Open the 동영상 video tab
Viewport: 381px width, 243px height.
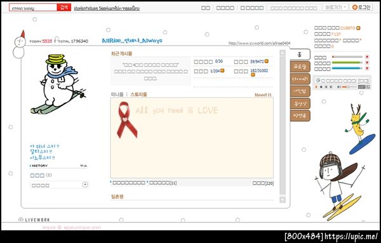point(300,103)
